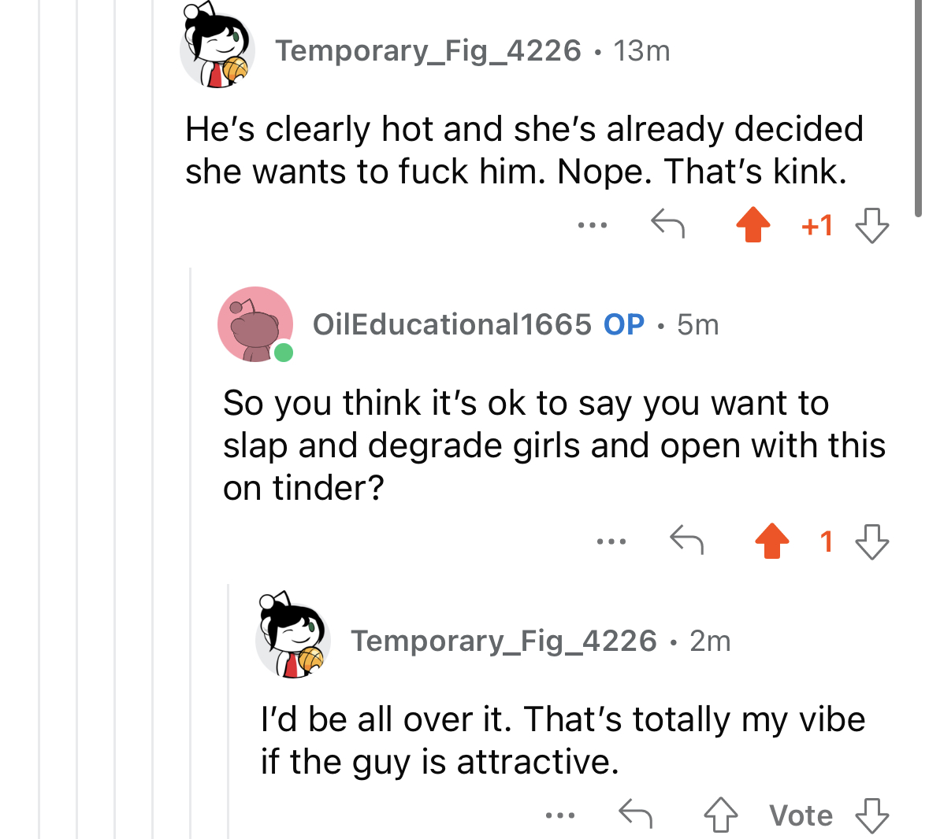Open the Temporary_Fig_4226 profile from the top username
This screenshot has height=839, width=929.
(x=428, y=51)
